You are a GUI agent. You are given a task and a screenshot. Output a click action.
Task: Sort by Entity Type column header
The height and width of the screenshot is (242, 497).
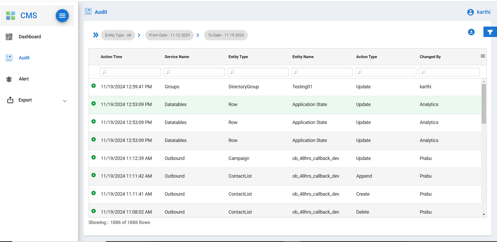click(238, 57)
